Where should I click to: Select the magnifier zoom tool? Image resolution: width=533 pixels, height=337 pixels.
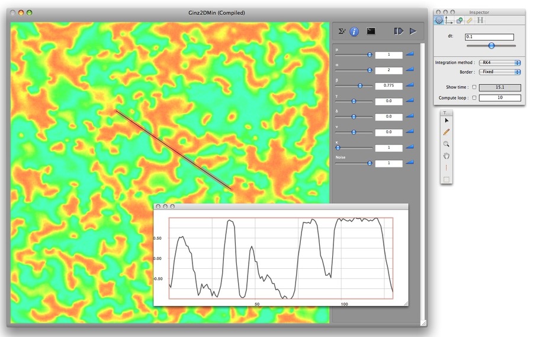tap(447, 144)
